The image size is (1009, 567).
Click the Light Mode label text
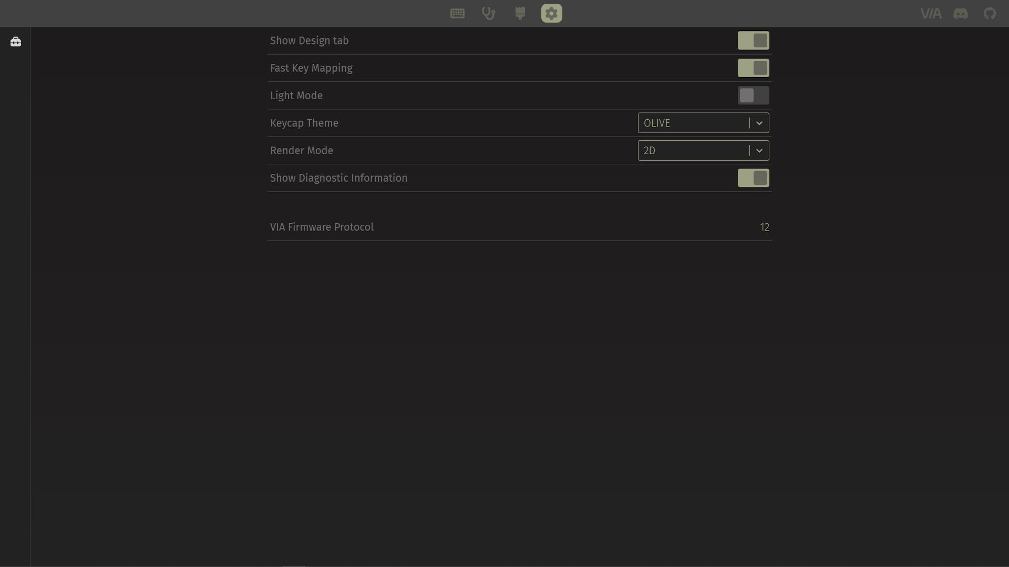pos(296,96)
